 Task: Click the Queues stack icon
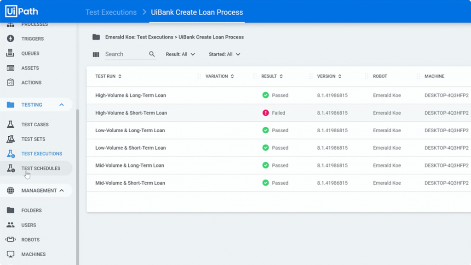10,53
